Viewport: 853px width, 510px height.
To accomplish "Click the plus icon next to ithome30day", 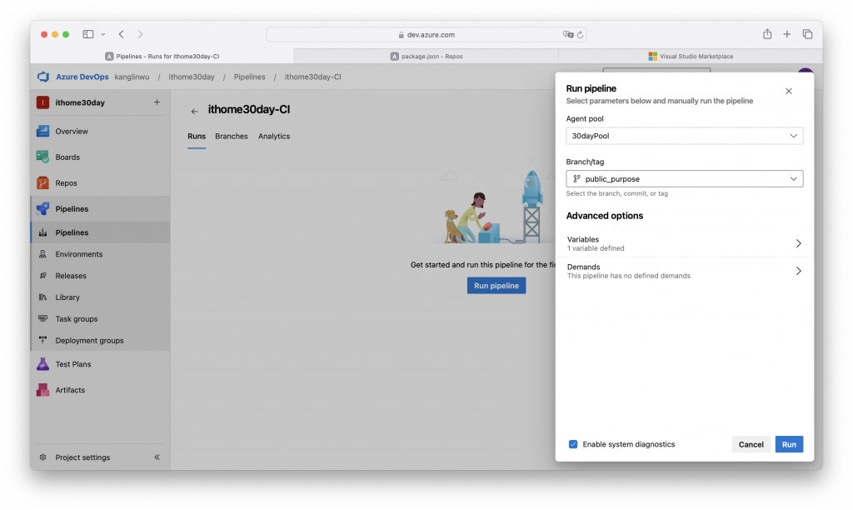I will point(157,102).
